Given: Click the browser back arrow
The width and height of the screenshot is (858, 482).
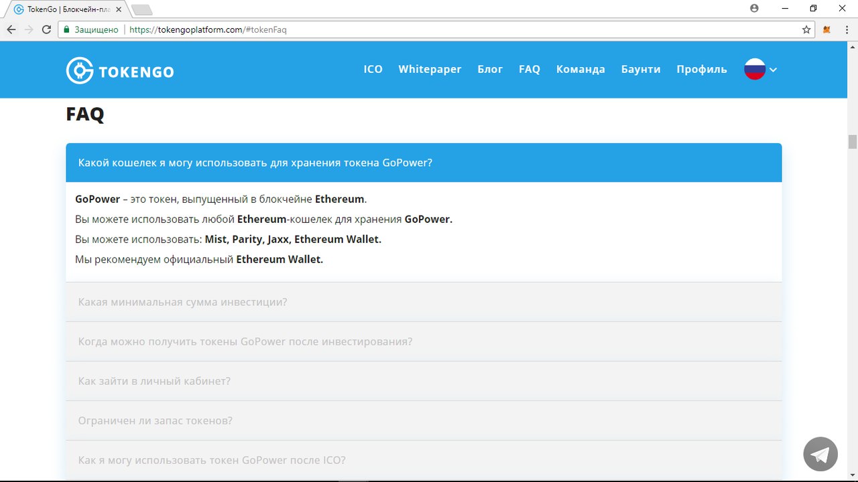Looking at the screenshot, I should (11, 29).
